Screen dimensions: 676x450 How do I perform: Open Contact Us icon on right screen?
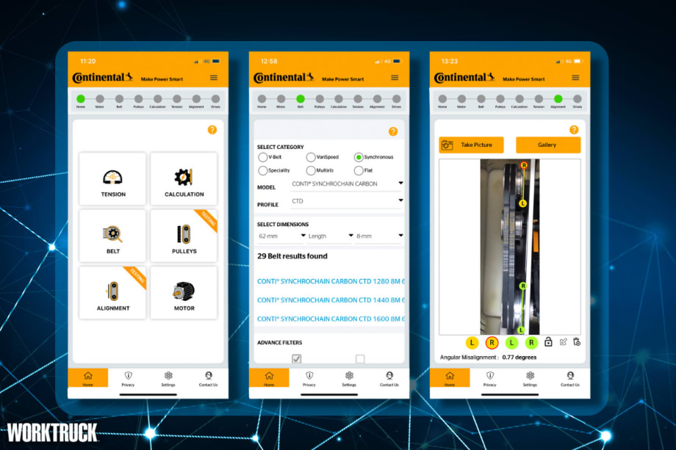pyautogui.click(x=570, y=379)
